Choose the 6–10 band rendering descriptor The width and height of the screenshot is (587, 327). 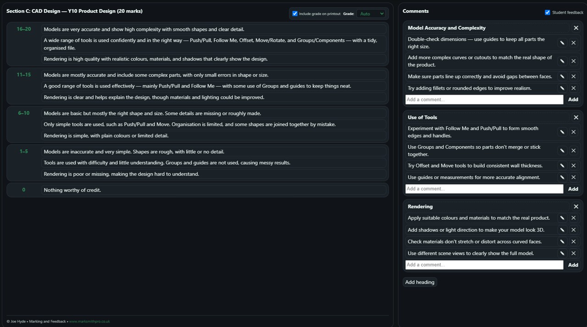click(x=214, y=136)
